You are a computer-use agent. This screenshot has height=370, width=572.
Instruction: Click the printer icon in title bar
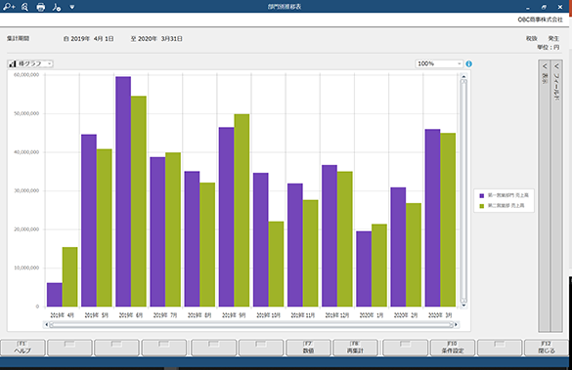[40, 7]
